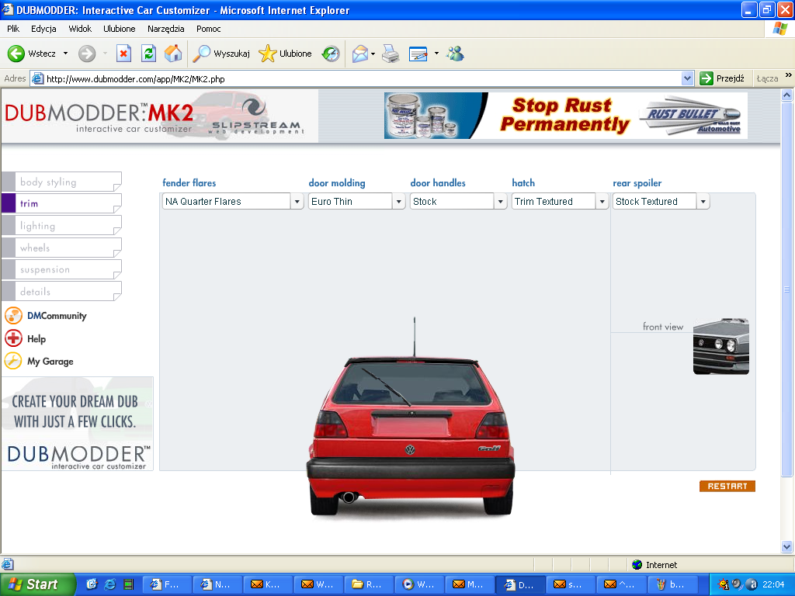
Task: Open Wyszukaj search with the magnifier icon
Action: [201, 54]
